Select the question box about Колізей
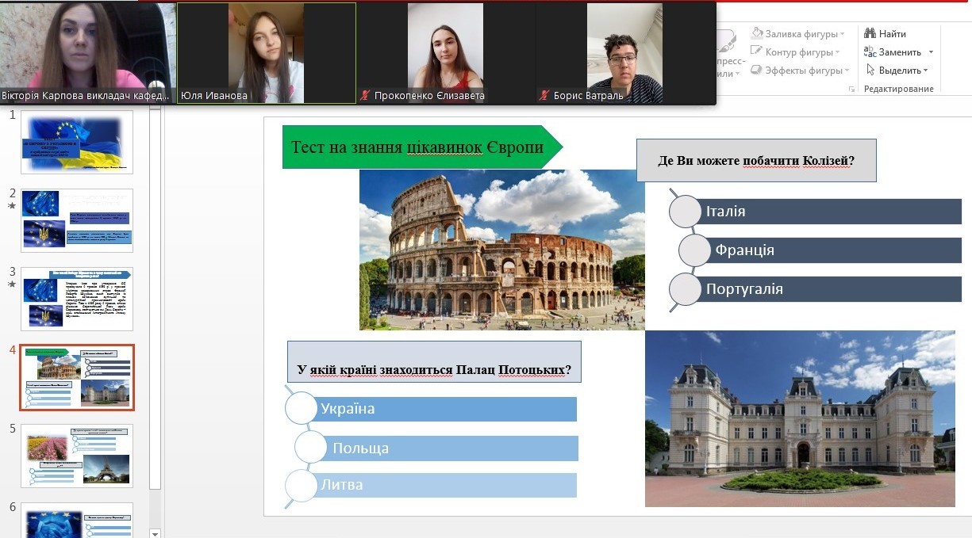The image size is (972, 538). pyautogui.click(x=756, y=161)
